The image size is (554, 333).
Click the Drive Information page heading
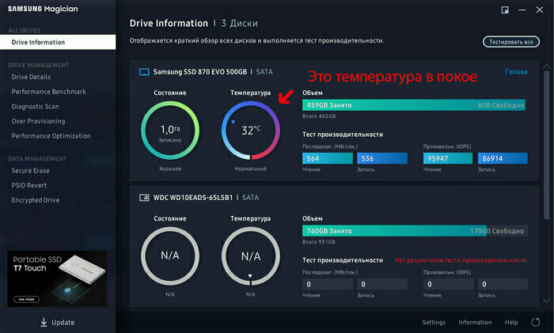tap(169, 23)
